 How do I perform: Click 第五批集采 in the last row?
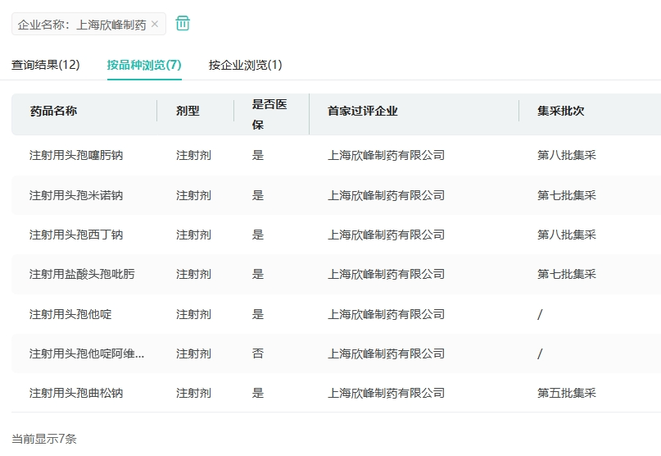tap(566, 393)
